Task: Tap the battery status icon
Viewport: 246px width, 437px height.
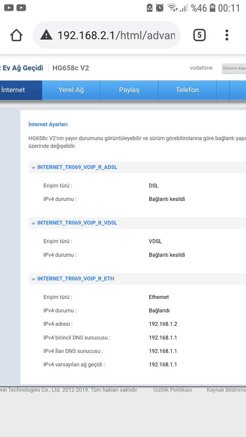Action: [x=213, y=8]
